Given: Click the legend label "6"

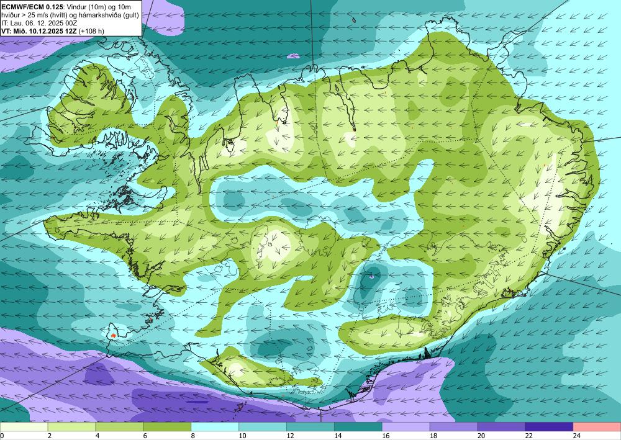Looking at the screenshot, I should (145, 436).
